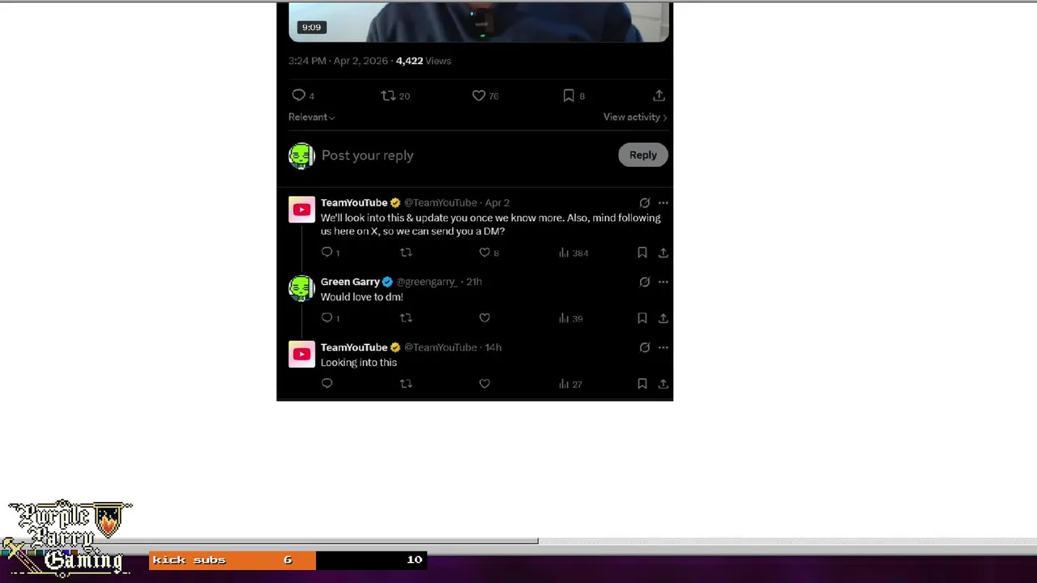Click the repost icon showing 20

pos(388,96)
